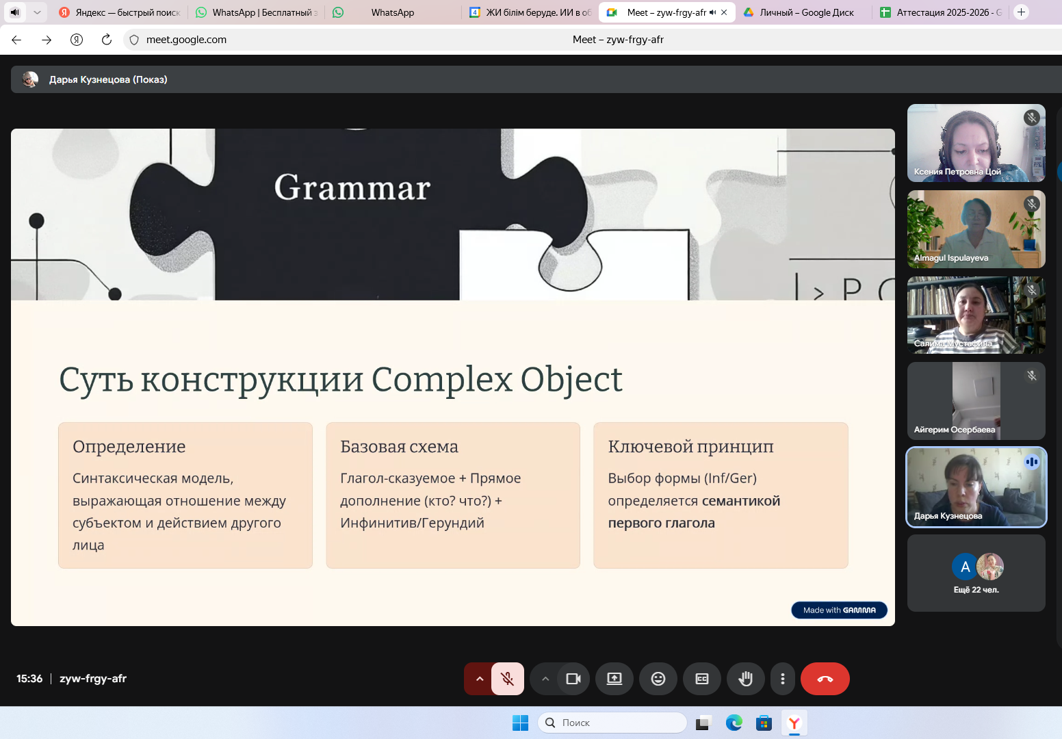Open Microsoft Edge from the taskbar
Image resolution: width=1062 pixels, height=739 pixels.
[734, 723]
